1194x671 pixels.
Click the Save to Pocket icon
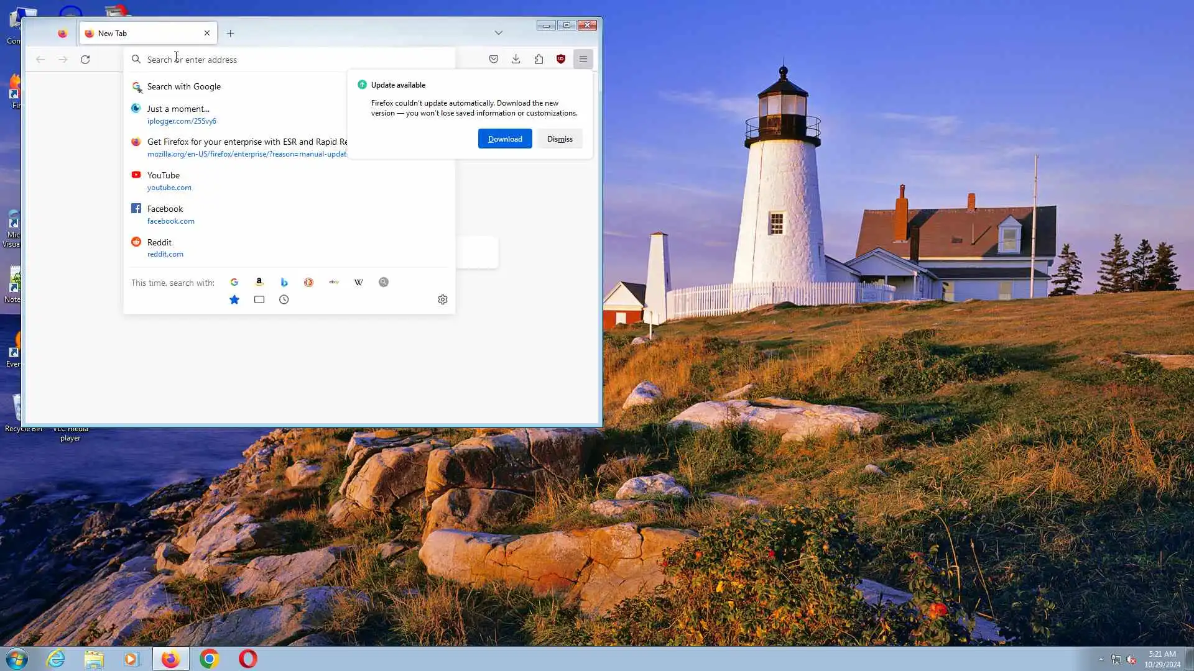tap(493, 59)
